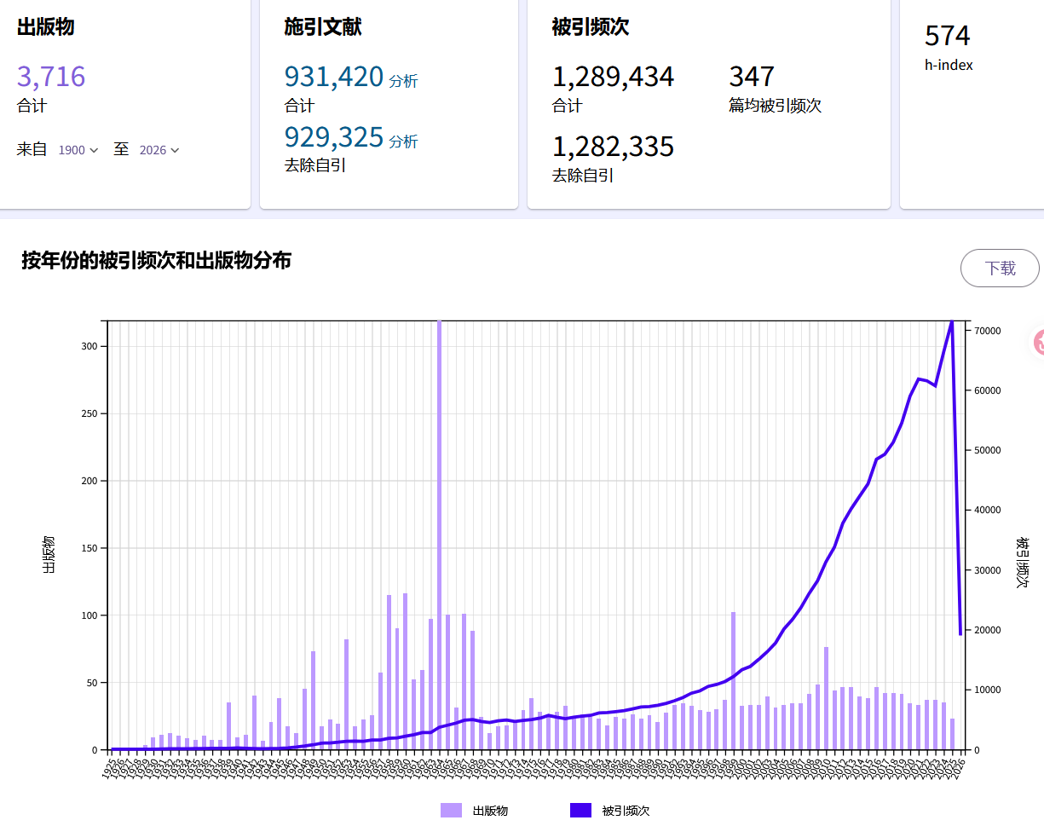Open the start year 1900 dropdown

(78, 150)
